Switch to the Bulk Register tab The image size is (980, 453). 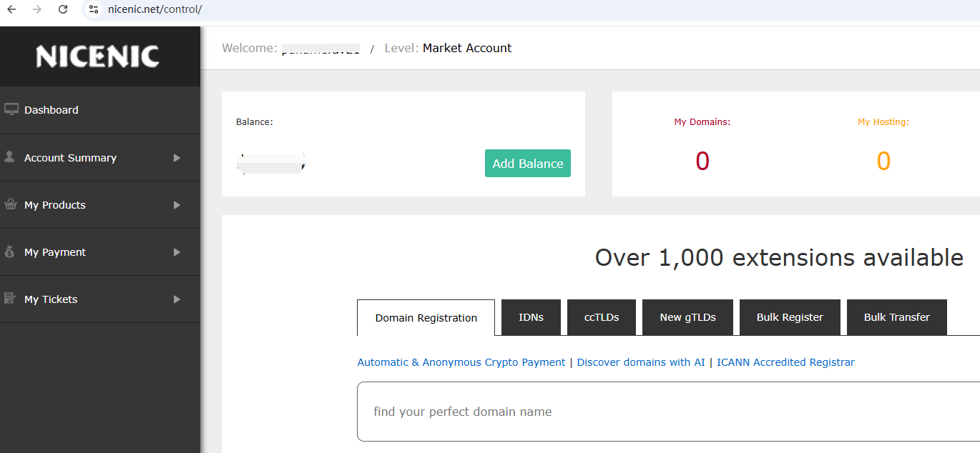click(790, 317)
